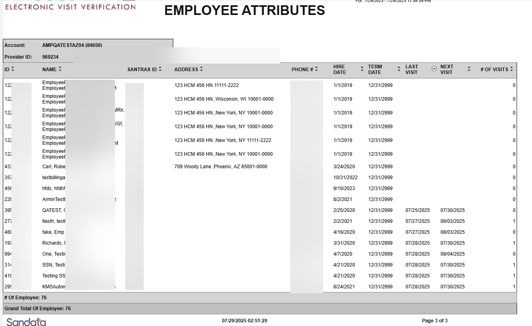Viewport: 532px width, 326px height.
Task: Click the Grand Total Of Employee row
Action: (x=38, y=309)
